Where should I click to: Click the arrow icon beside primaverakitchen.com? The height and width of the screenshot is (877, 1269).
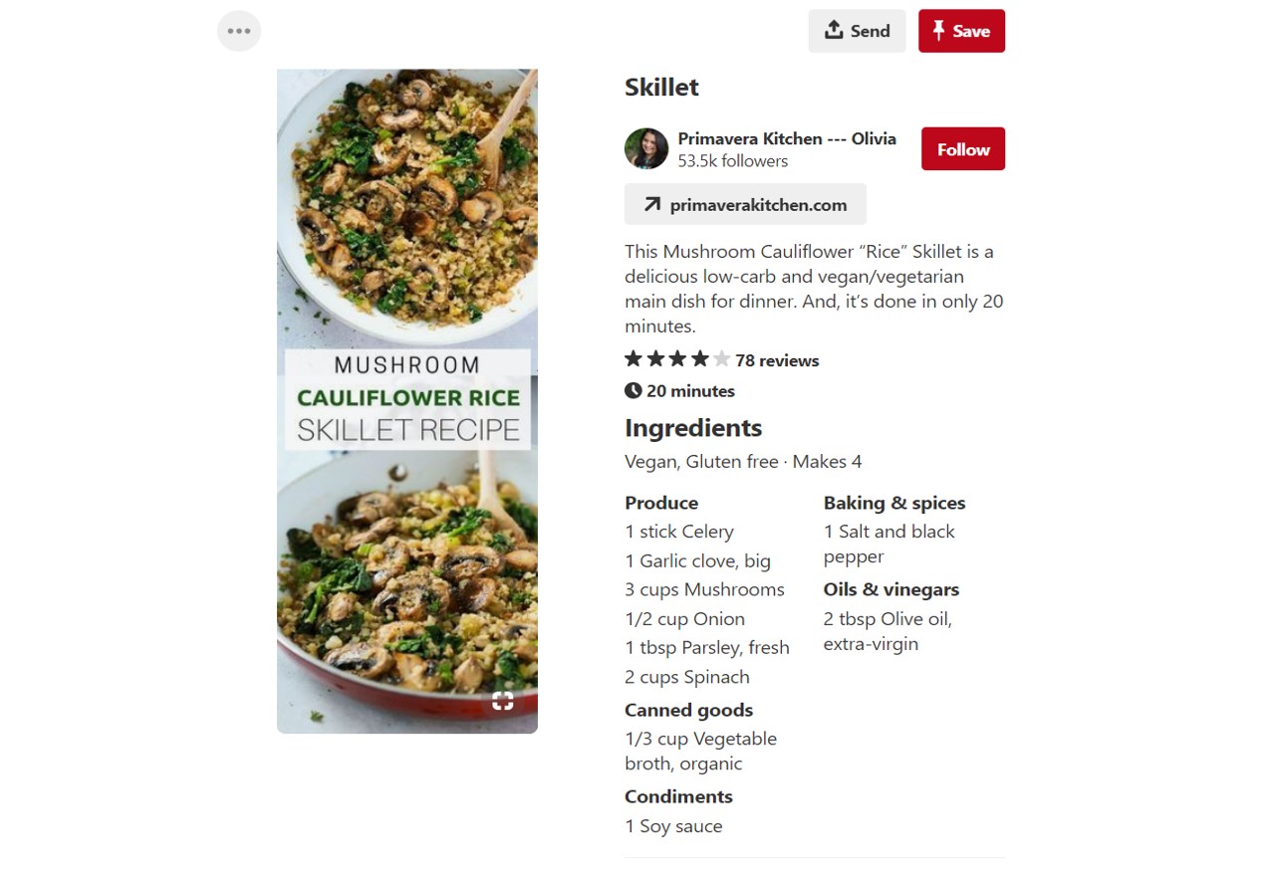point(652,204)
